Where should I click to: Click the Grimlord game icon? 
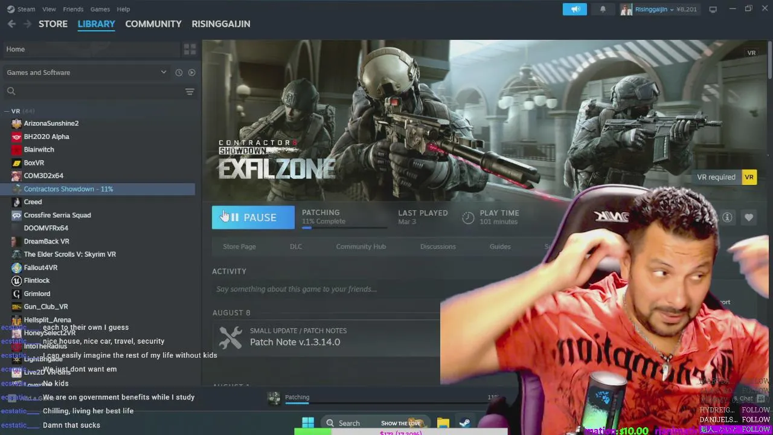pyautogui.click(x=16, y=294)
